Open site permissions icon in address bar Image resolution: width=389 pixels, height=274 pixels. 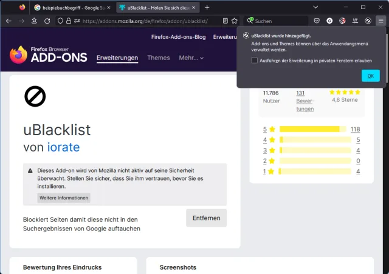(x=77, y=21)
